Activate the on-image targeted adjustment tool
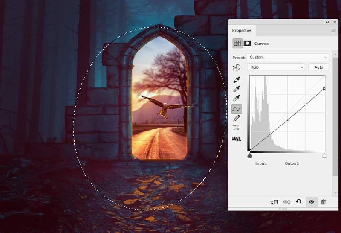 pyautogui.click(x=237, y=68)
